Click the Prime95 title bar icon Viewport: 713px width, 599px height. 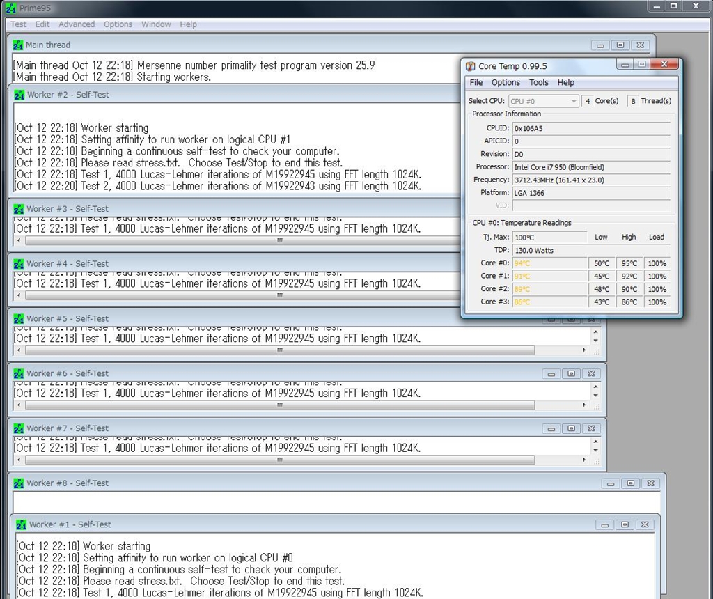pyautogui.click(x=11, y=8)
